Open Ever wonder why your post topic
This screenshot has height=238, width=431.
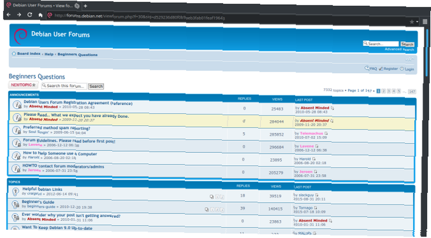[x=71, y=215]
